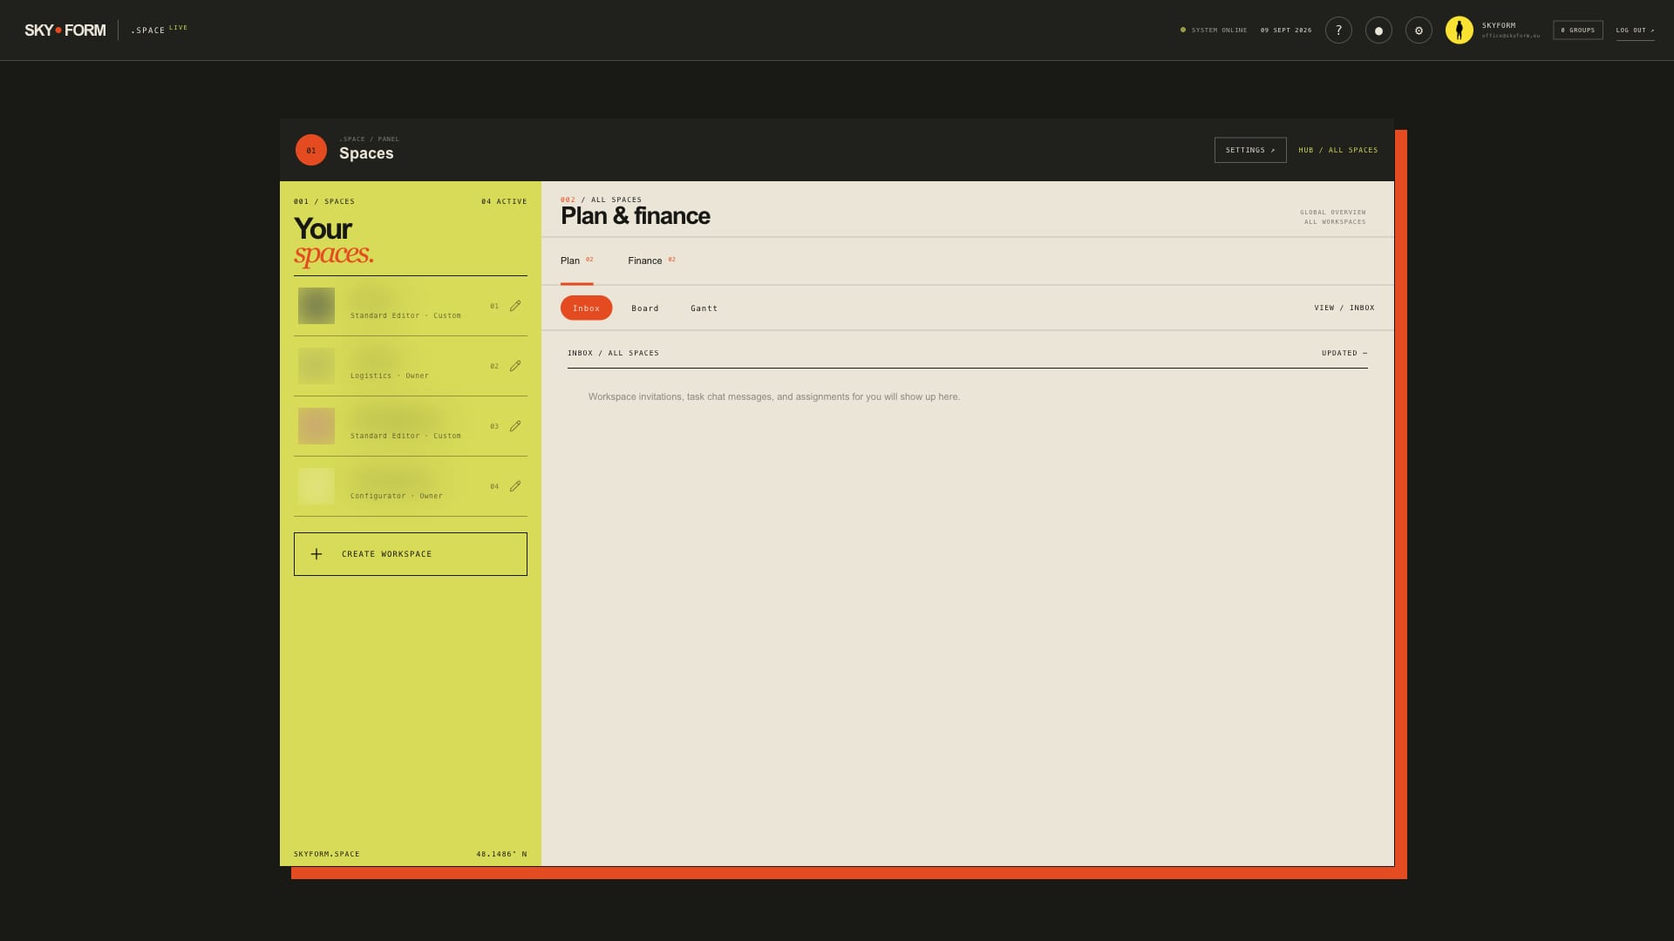
Task: Click 'INBOX / ALL SPACES' heading
Action: (613, 353)
